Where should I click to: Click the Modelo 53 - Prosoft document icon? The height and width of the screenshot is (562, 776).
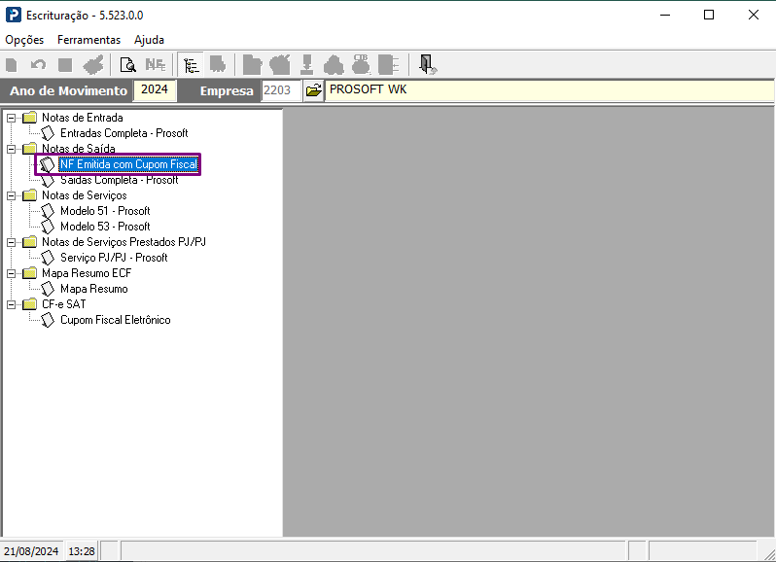(48, 227)
